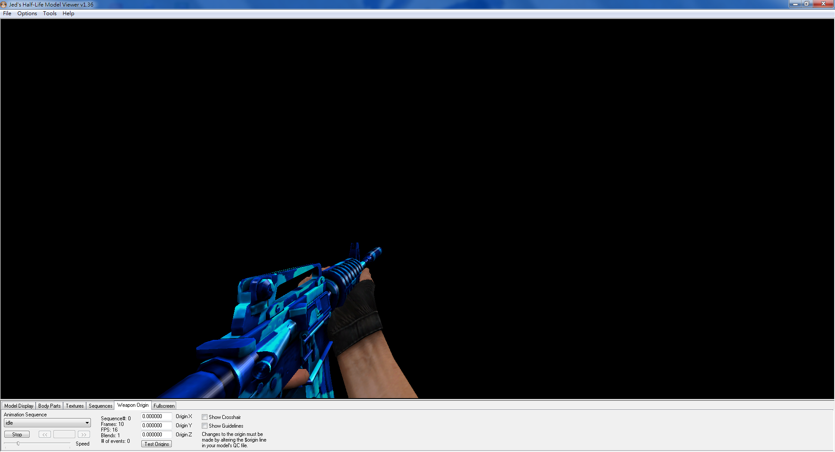Click the 'Frames: 10' info text

coord(112,424)
